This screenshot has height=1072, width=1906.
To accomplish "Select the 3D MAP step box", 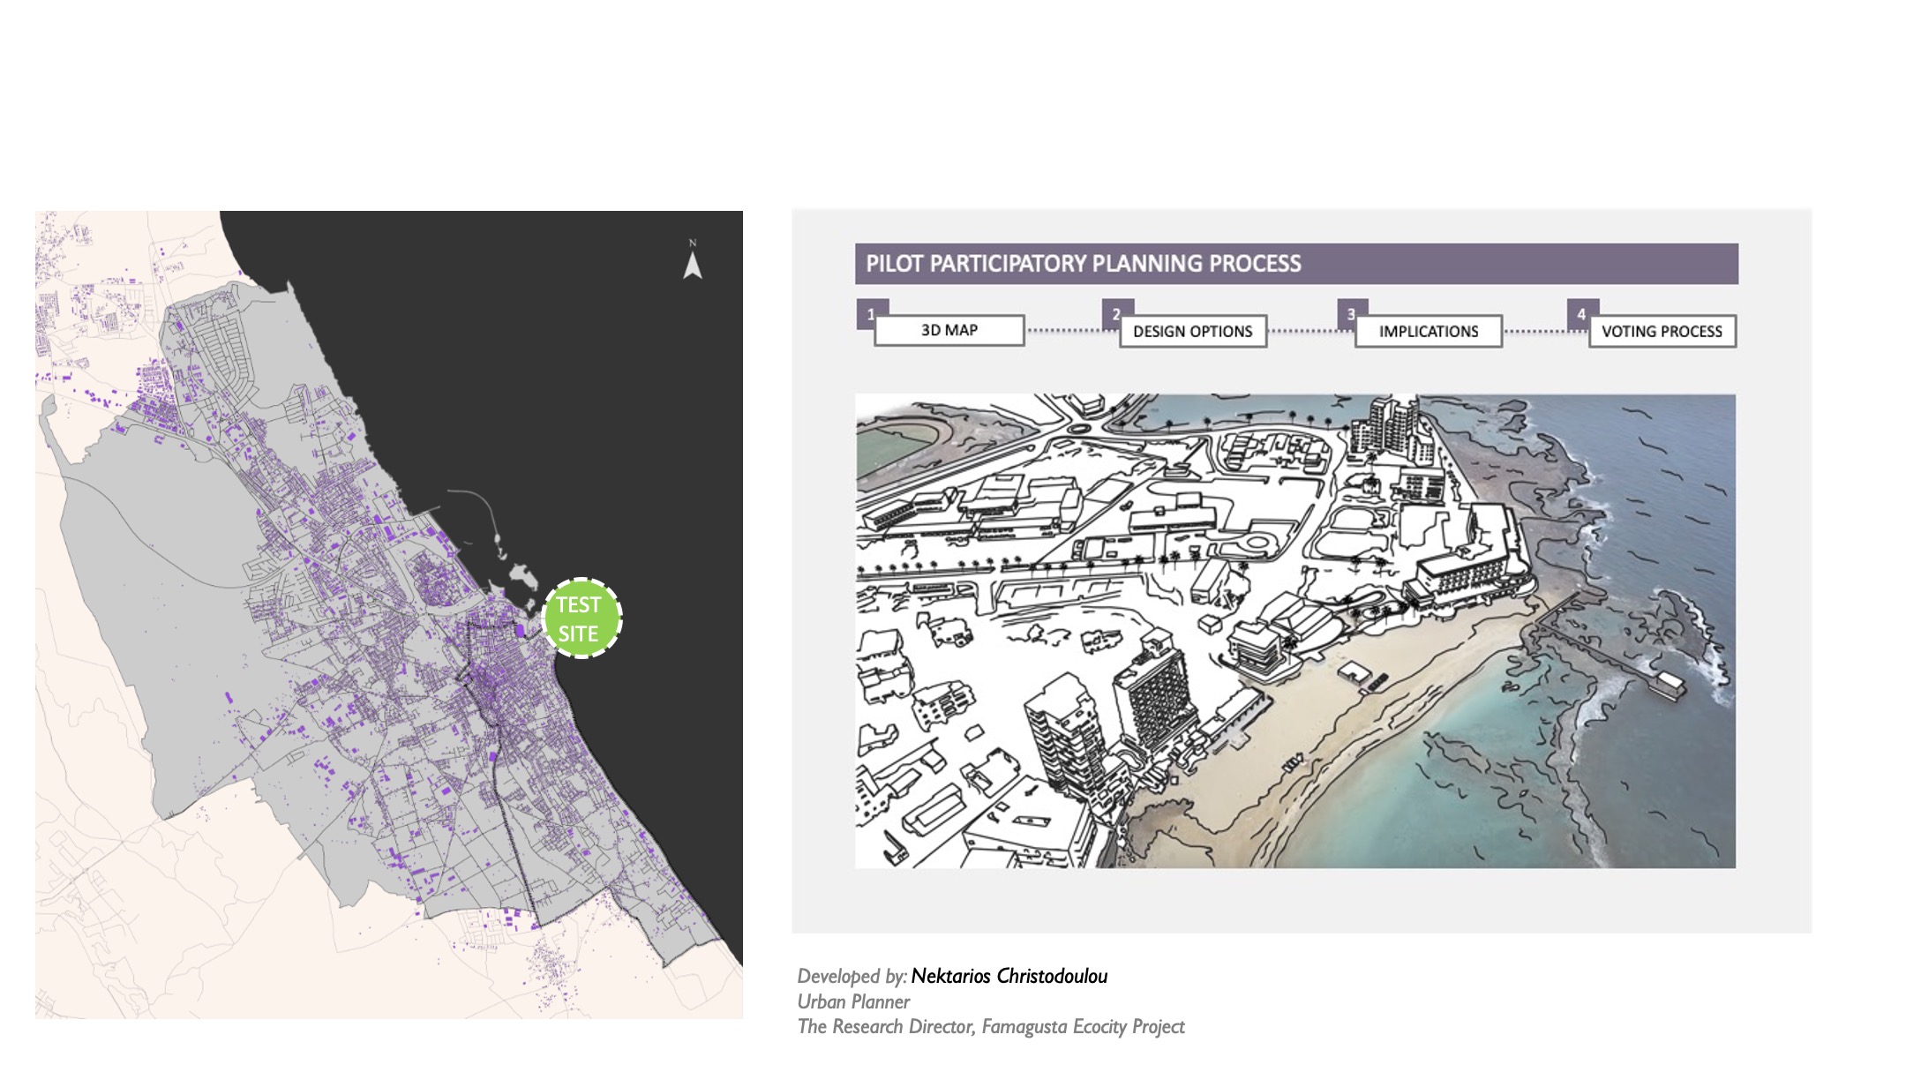I will [949, 331].
